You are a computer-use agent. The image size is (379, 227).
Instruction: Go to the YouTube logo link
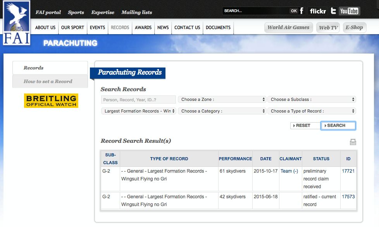click(349, 11)
